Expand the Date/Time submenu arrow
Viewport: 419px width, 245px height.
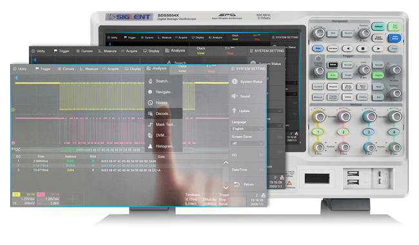point(261,170)
